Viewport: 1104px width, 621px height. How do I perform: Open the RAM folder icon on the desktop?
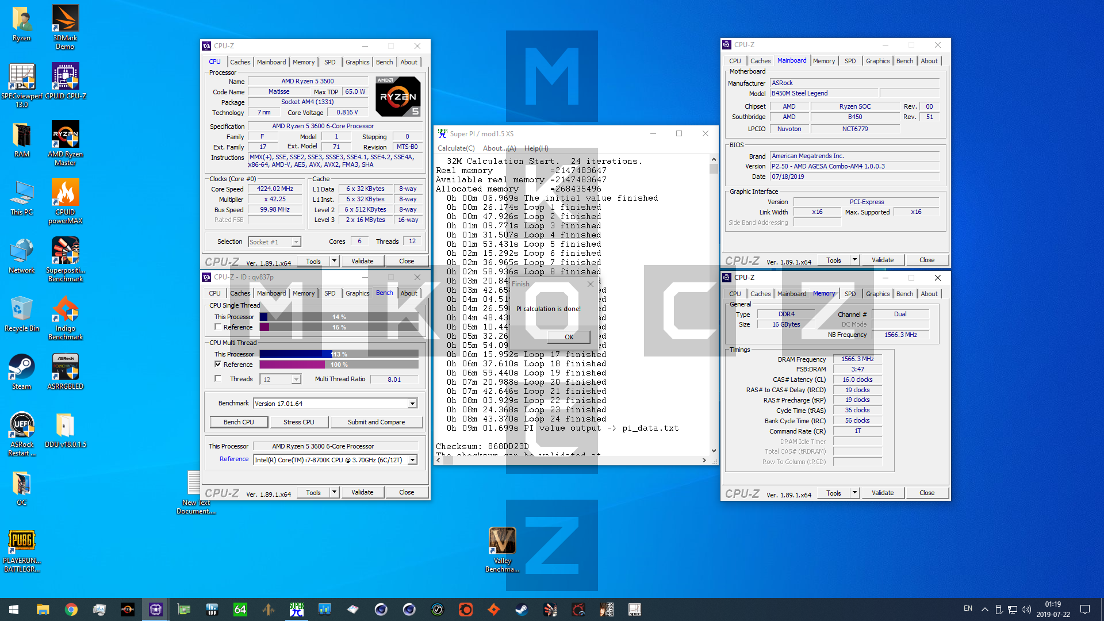(22, 140)
